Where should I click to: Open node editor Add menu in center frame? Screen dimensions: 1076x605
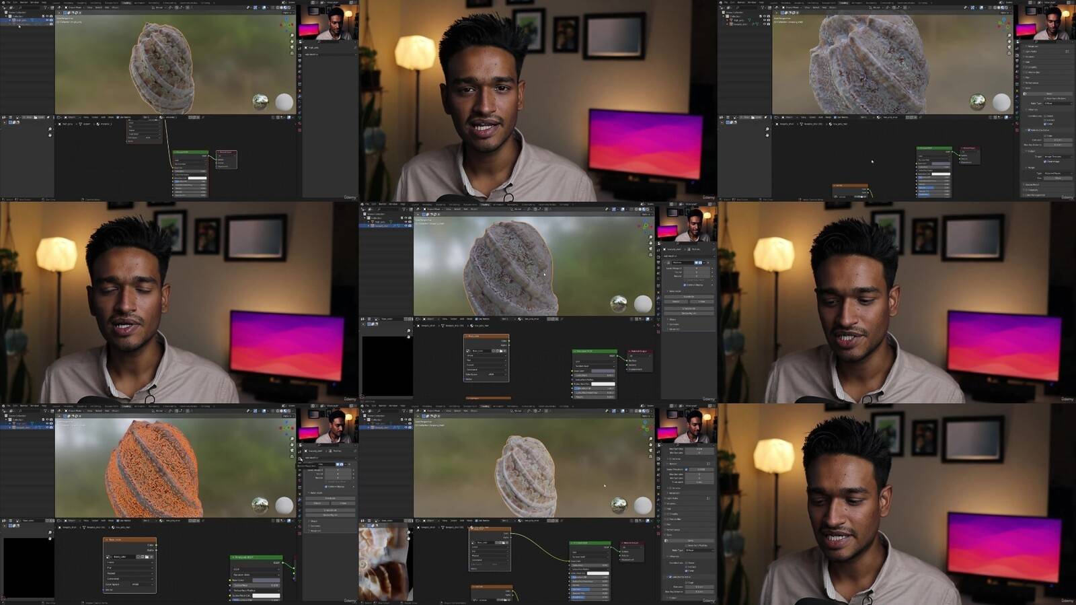point(462,319)
